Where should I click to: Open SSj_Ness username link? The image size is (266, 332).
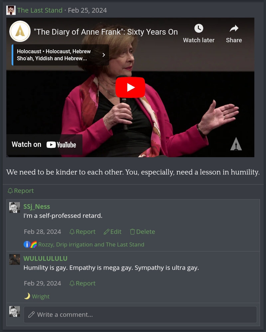pos(37,206)
